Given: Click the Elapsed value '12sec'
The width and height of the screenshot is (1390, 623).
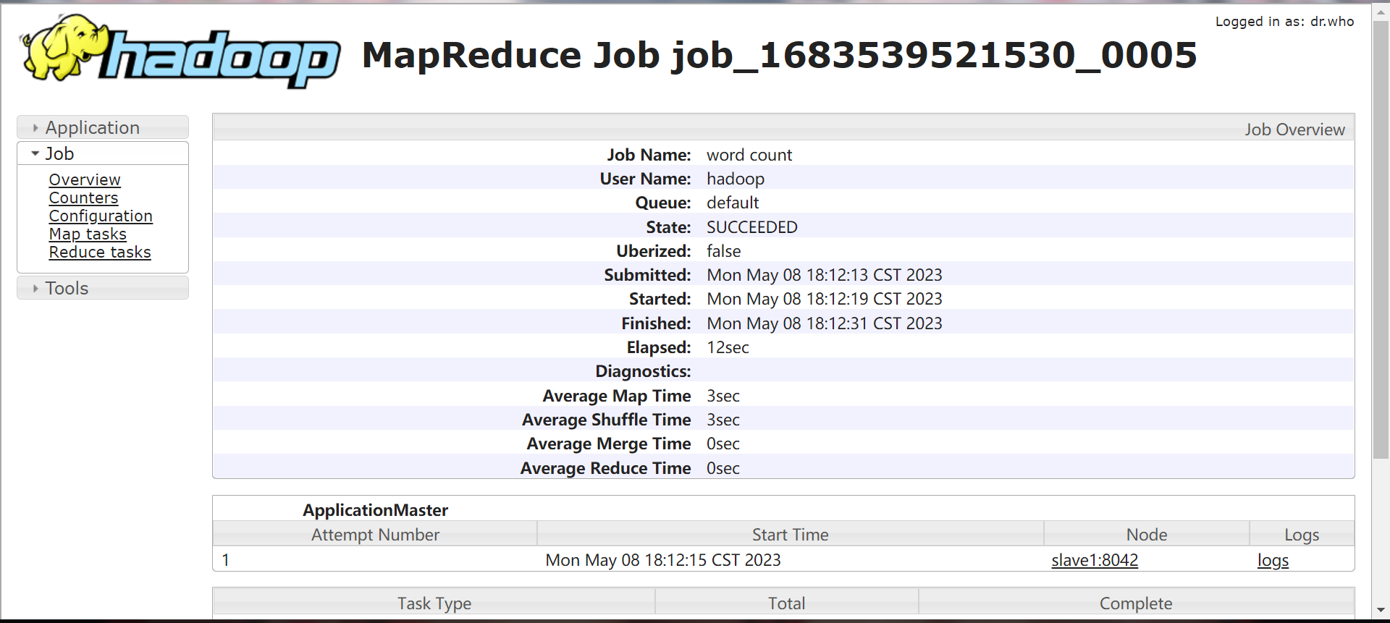Looking at the screenshot, I should pos(728,347).
